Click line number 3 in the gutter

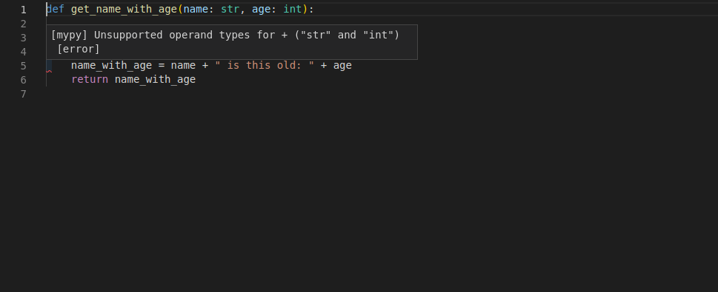coord(24,38)
